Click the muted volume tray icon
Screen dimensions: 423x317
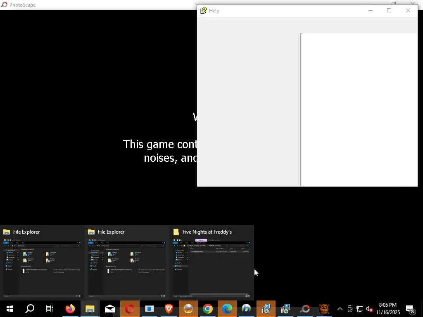(369, 309)
